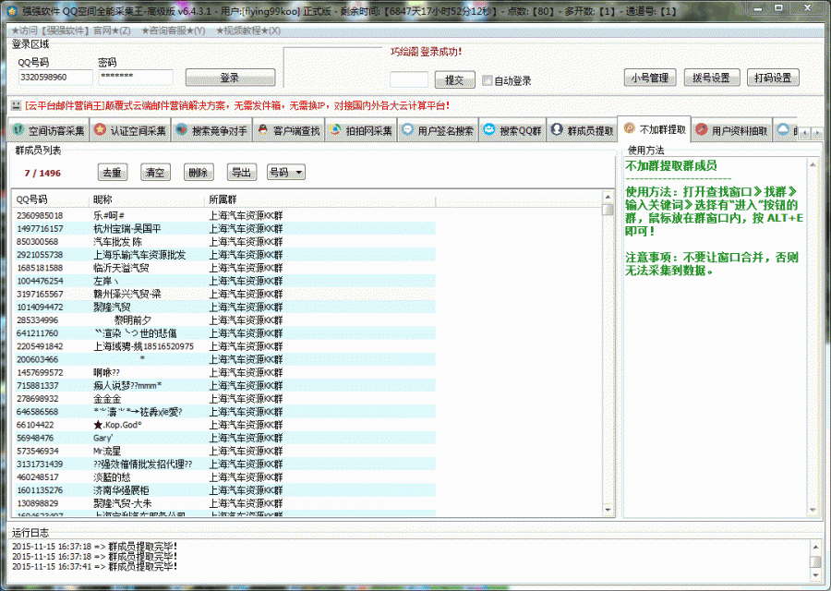Click the shield icon on 空间访客采集 tab
Image resolution: width=831 pixels, height=591 pixels.
(18, 130)
